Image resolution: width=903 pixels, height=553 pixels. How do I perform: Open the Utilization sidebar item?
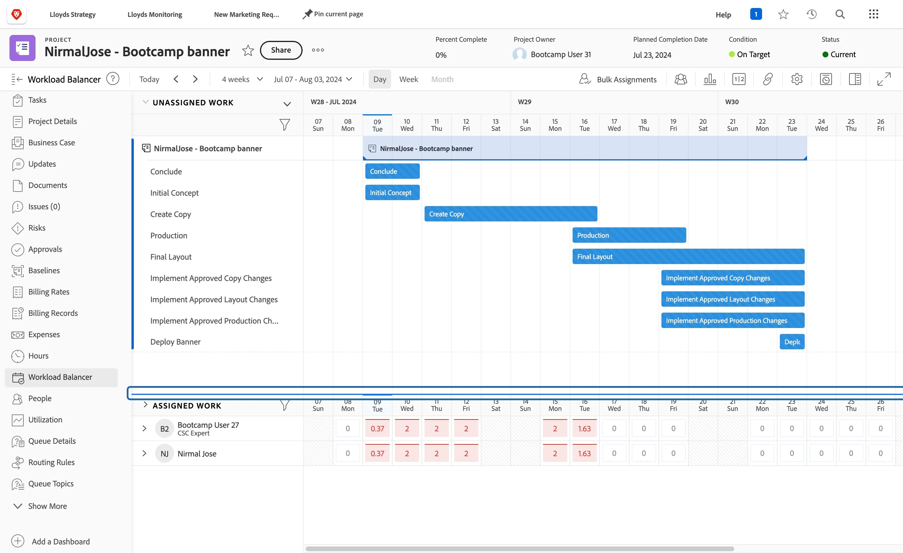[x=37, y=419]
